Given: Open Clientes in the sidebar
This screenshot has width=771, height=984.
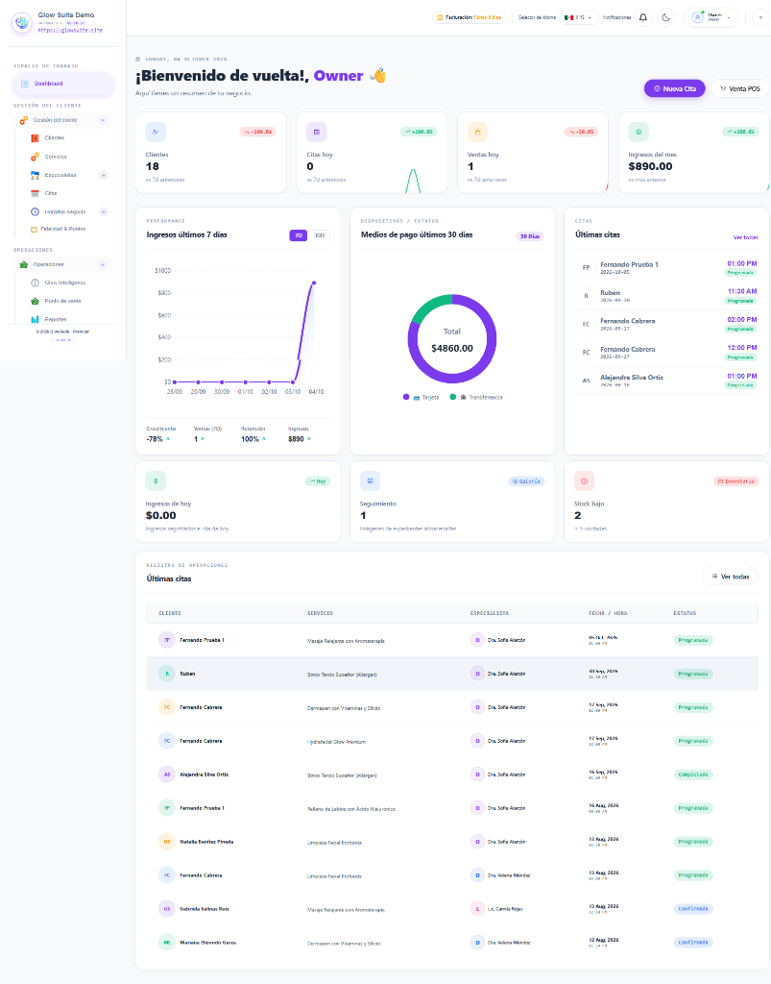Looking at the screenshot, I should coord(55,138).
